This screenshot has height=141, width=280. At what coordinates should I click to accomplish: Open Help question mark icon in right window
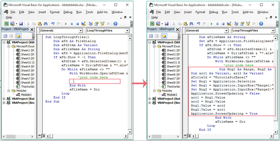[261, 24]
